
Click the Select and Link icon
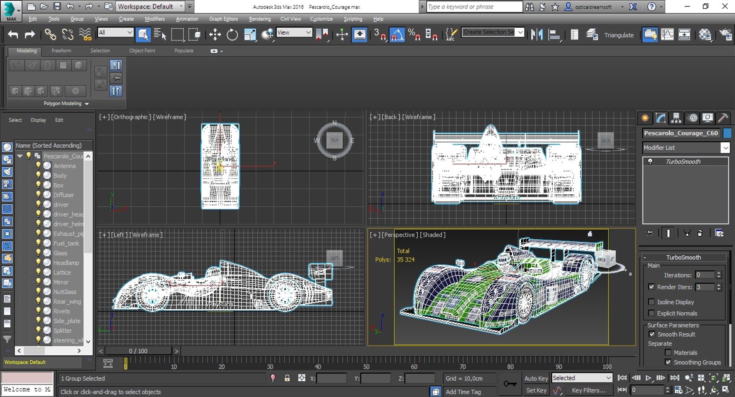point(50,35)
